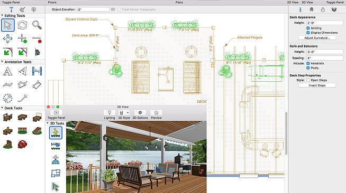Choose the deck railing tool icon
This screenshot has height=193, width=346.
22,131
